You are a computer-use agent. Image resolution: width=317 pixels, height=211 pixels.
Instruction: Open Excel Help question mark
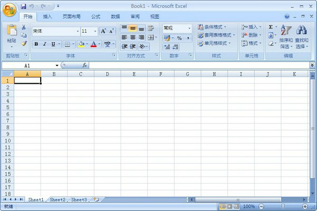287,16
